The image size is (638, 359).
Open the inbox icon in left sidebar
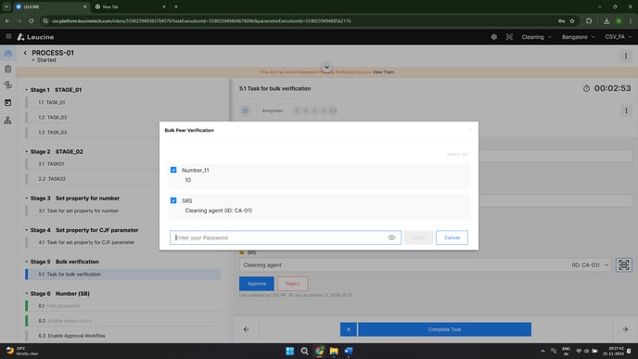coord(7,53)
